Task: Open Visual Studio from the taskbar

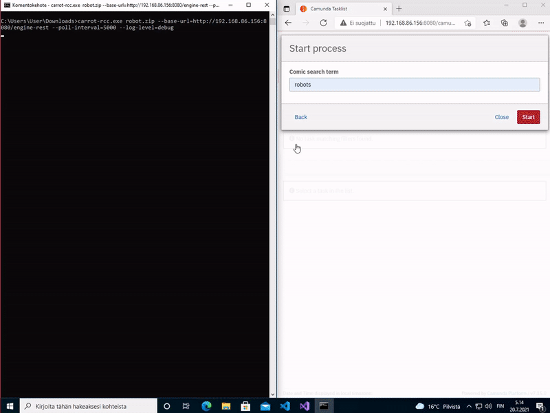Action: (x=304, y=406)
